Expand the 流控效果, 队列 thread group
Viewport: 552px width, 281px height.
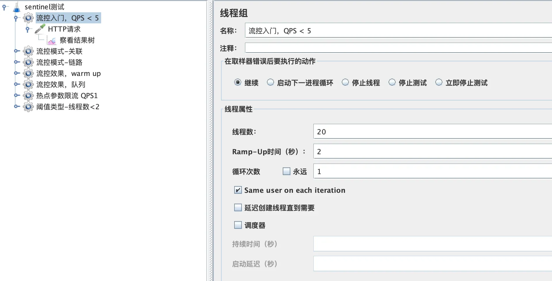pyautogui.click(x=17, y=84)
